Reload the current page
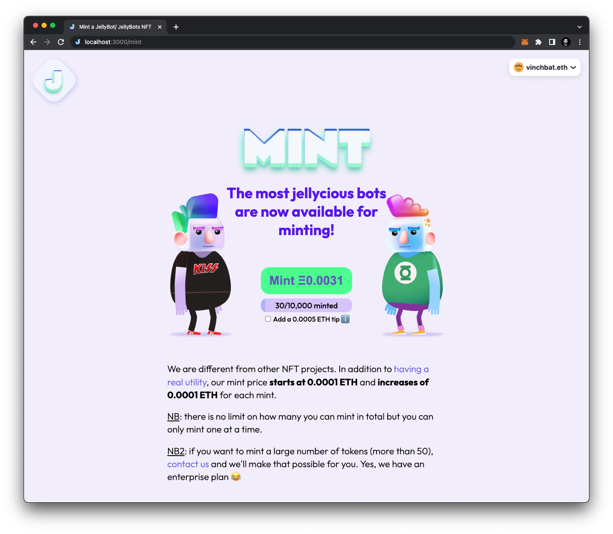 pyautogui.click(x=61, y=42)
